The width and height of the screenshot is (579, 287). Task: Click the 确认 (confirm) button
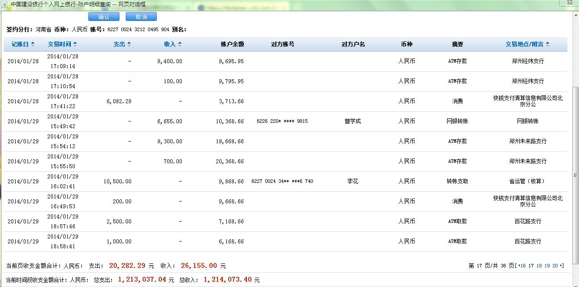click(x=103, y=17)
